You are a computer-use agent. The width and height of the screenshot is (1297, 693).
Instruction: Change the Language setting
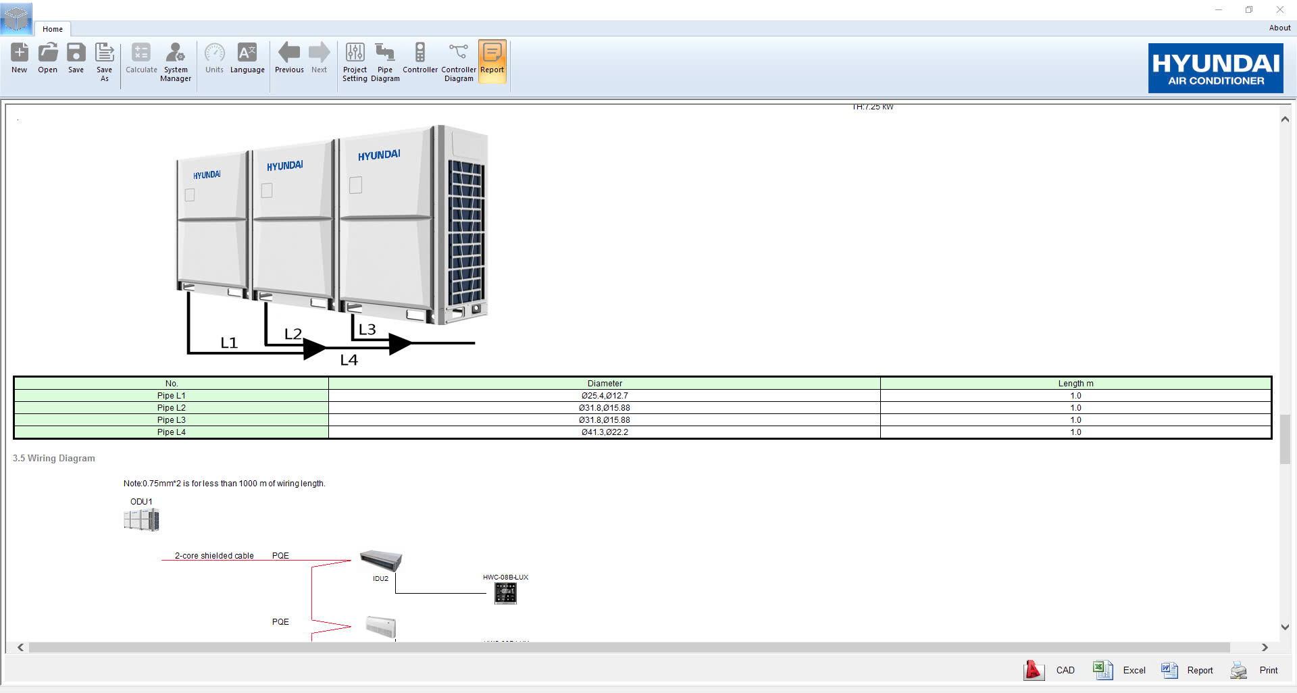(x=247, y=58)
